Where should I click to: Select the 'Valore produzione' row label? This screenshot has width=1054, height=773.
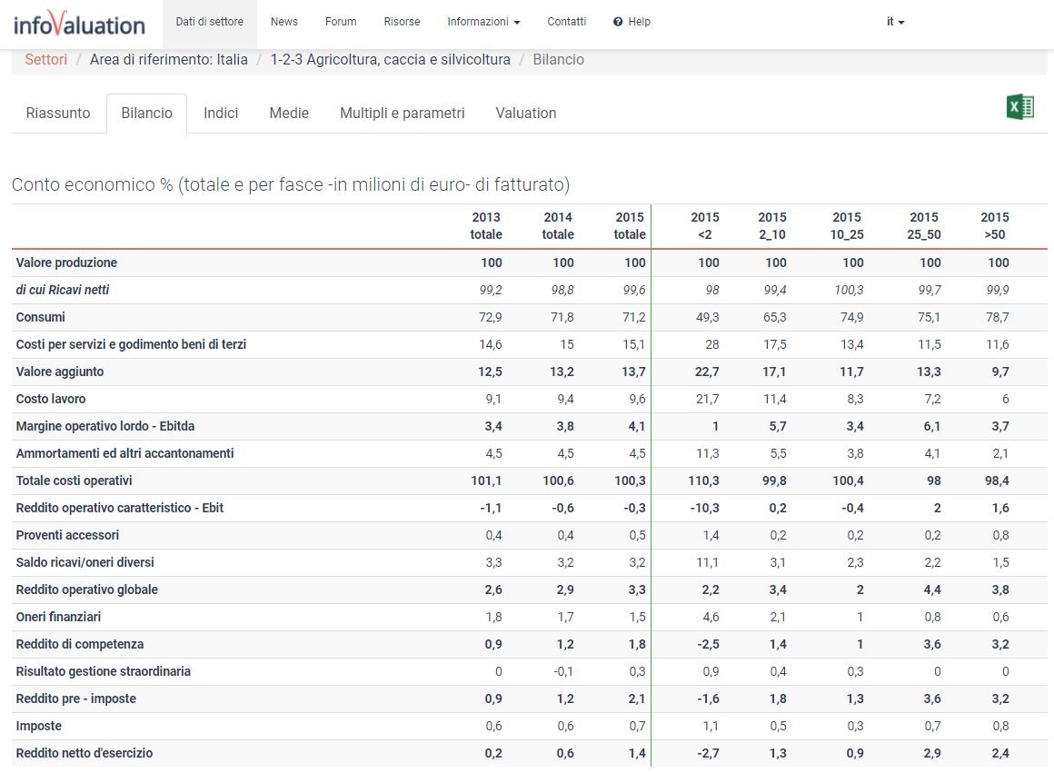(66, 263)
